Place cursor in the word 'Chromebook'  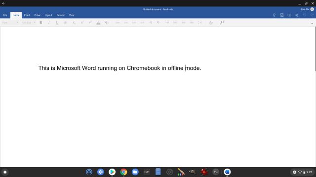click(x=143, y=68)
